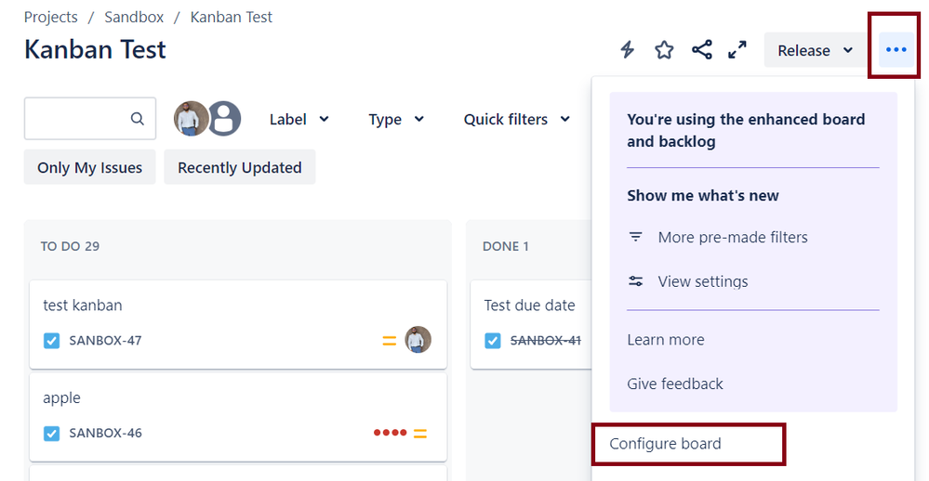This screenshot has height=481, width=929.
Task: Click the share board icon
Action: [702, 50]
